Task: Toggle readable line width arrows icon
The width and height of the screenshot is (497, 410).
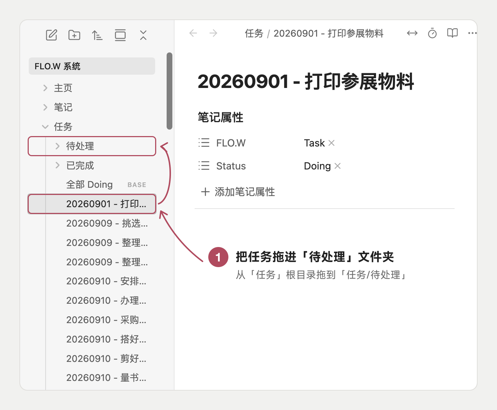Action: (412, 33)
